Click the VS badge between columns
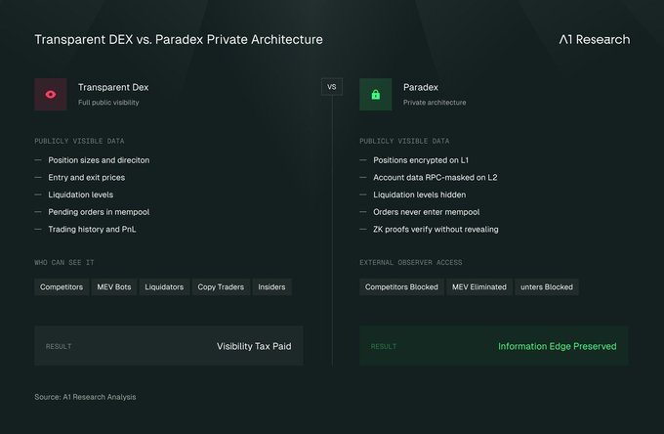The height and width of the screenshot is (434, 664). click(332, 87)
